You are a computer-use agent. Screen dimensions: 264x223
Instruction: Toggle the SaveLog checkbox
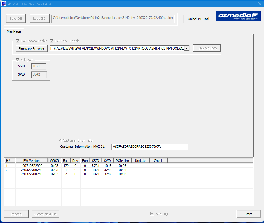152,214
